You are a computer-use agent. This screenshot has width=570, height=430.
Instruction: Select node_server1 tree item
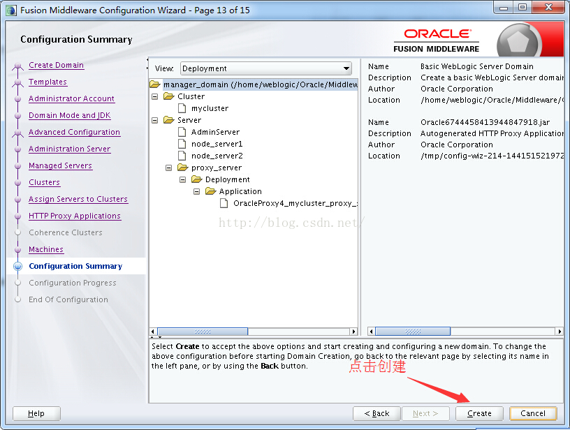[x=217, y=144]
